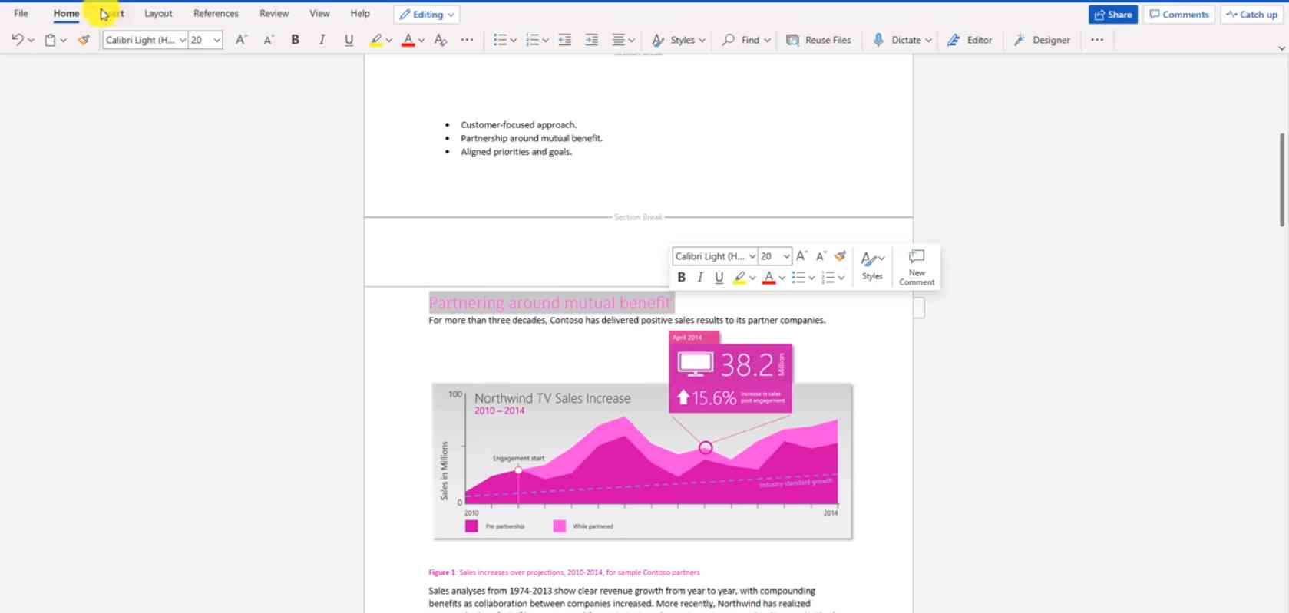The height and width of the screenshot is (613, 1289).
Task: Toggle Italic in the floating mini toolbar
Action: [x=700, y=278]
